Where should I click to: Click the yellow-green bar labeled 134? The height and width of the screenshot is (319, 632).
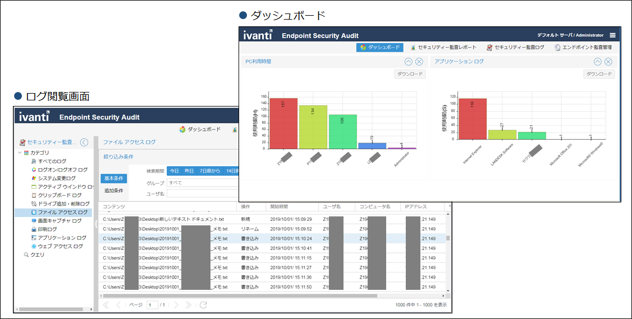click(313, 127)
